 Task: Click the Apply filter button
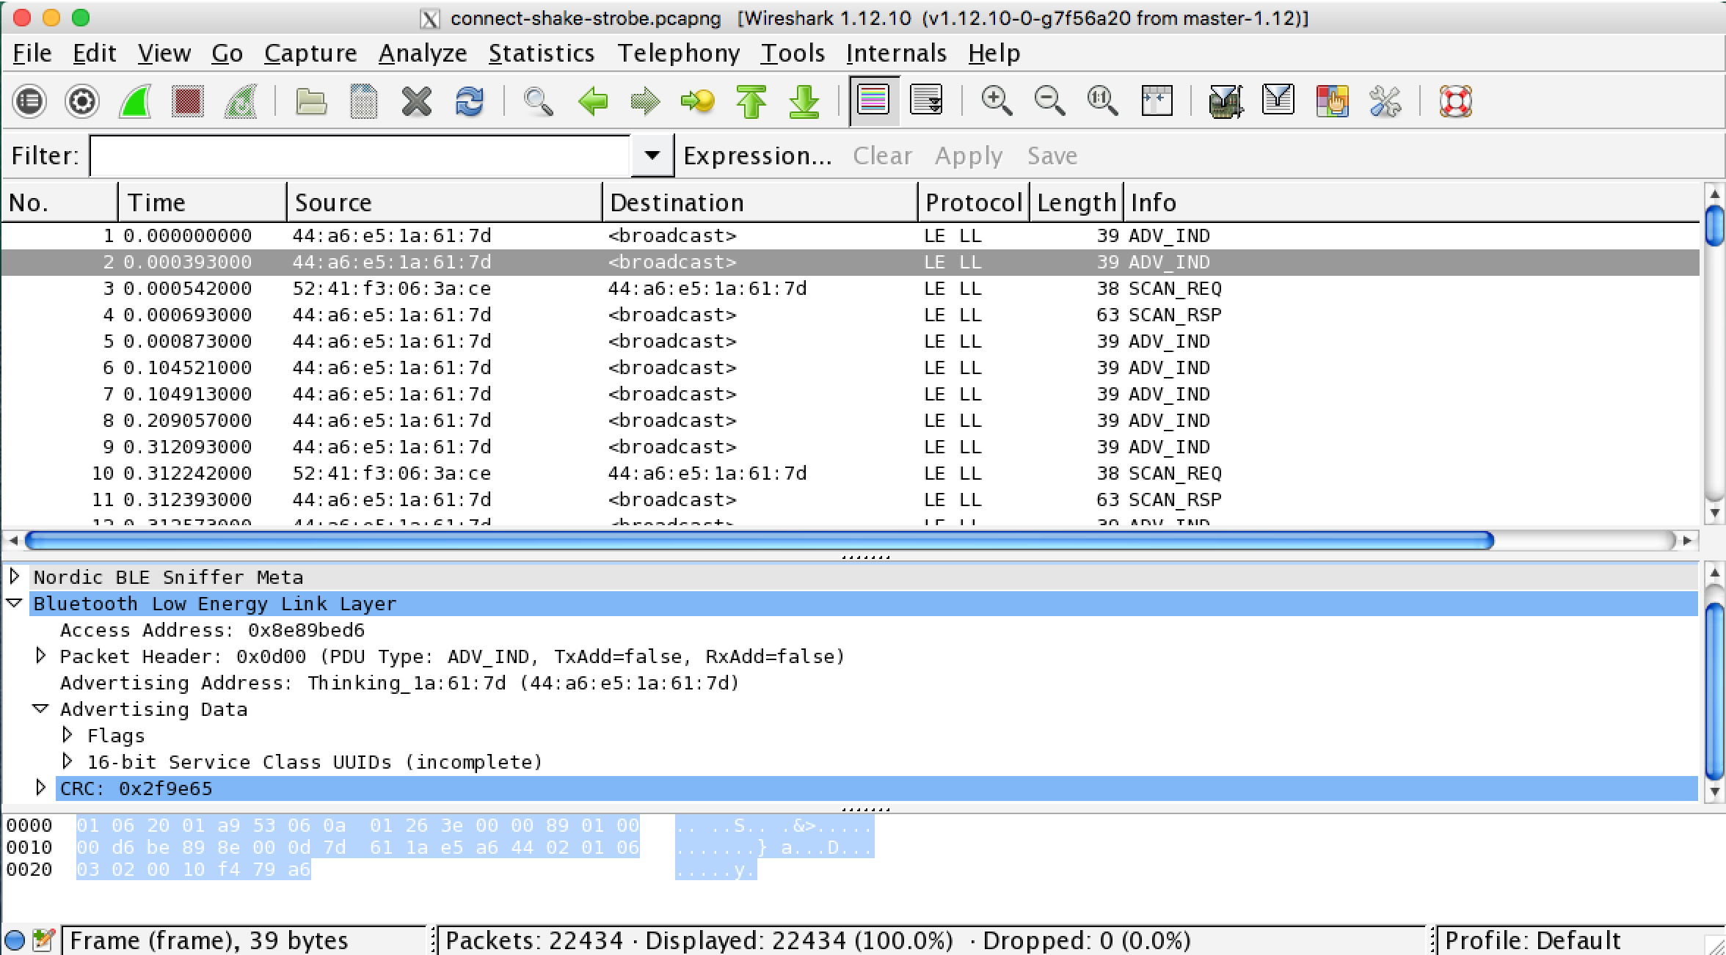pos(969,155)
